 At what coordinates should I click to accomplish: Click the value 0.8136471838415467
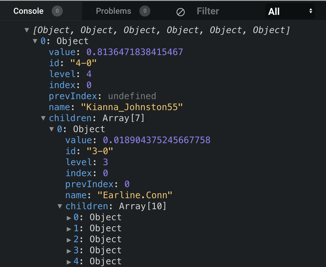click(x=135, y=52)
